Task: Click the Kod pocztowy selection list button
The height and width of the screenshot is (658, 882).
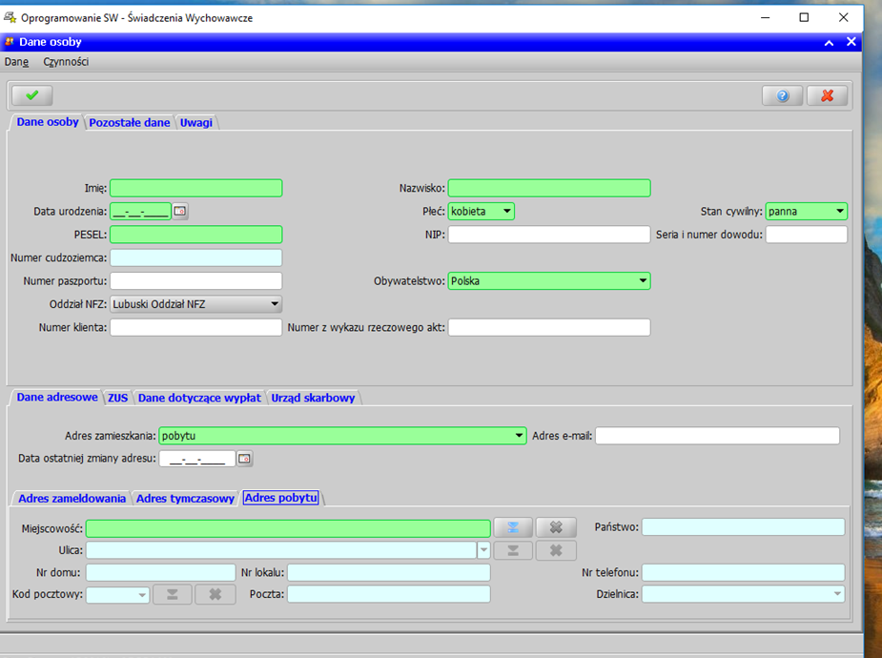Action: point(173,594)
